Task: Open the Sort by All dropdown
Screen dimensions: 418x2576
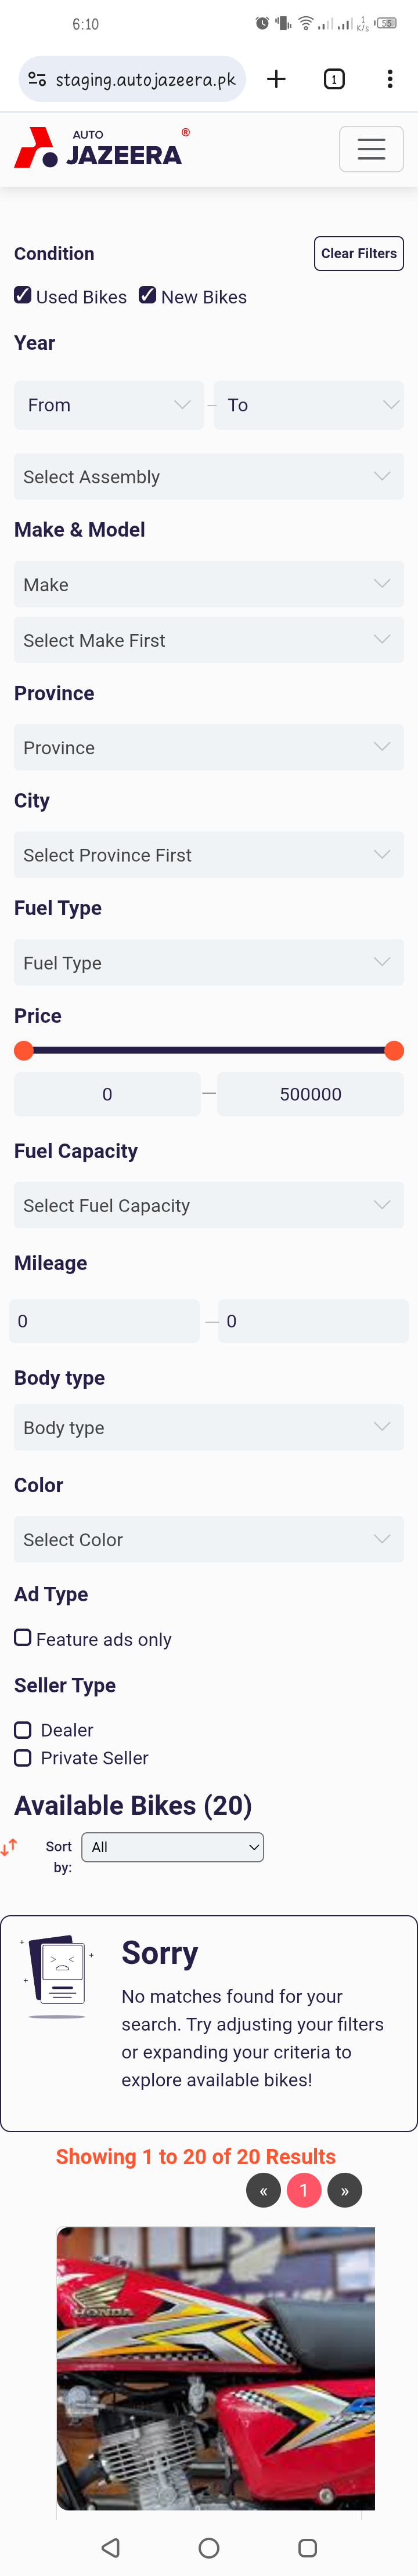Action: pyautogui.click(x=172, y=1847)
